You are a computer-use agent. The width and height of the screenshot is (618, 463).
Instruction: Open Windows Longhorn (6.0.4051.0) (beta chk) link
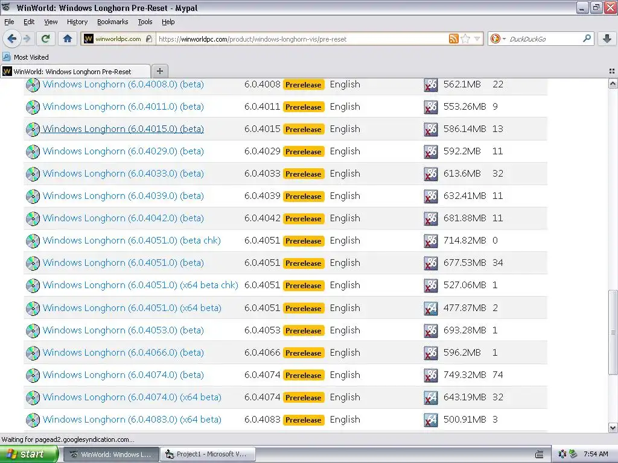coord(132,241)
